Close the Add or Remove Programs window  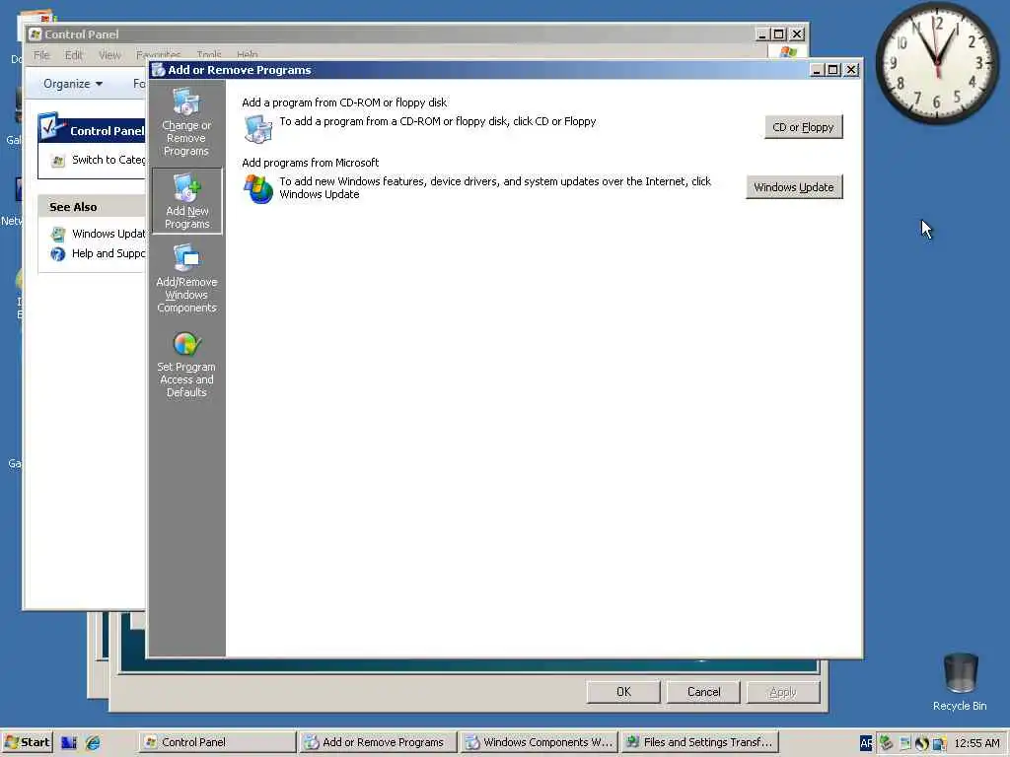click(x=851, y=70)
